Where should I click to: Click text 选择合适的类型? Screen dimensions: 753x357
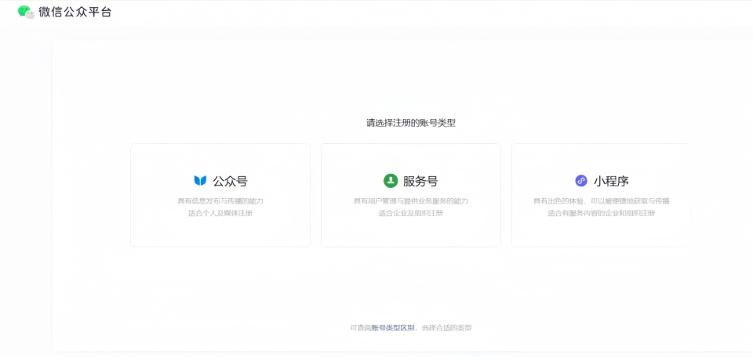coord(447,328)
